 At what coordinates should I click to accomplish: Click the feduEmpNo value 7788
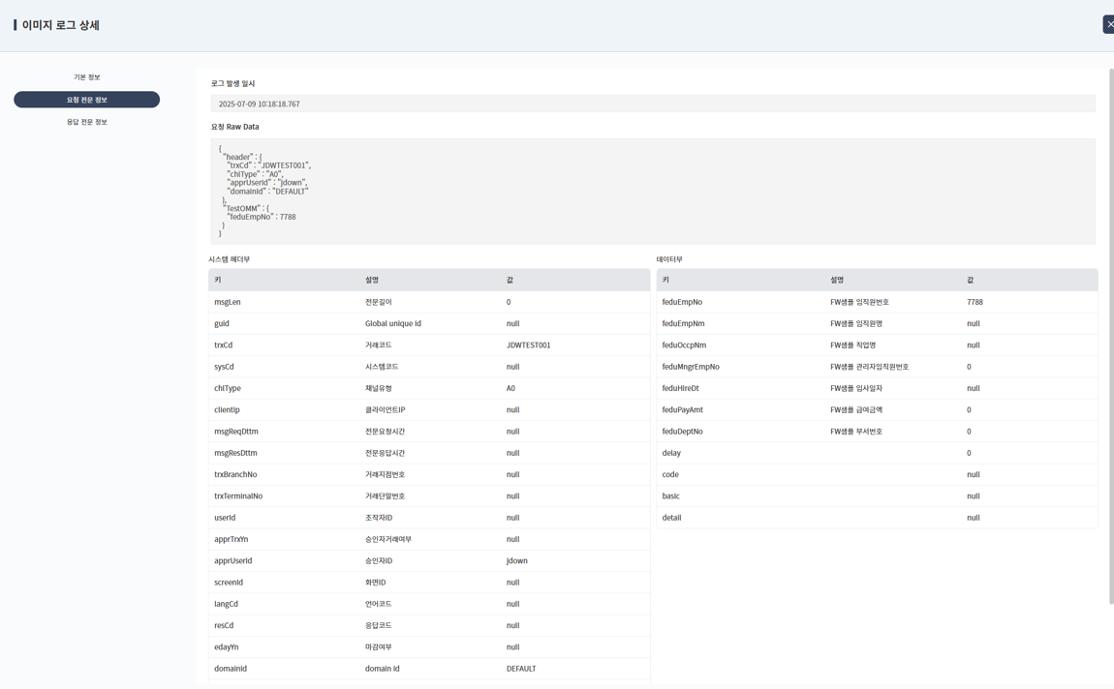click(975, 302)
